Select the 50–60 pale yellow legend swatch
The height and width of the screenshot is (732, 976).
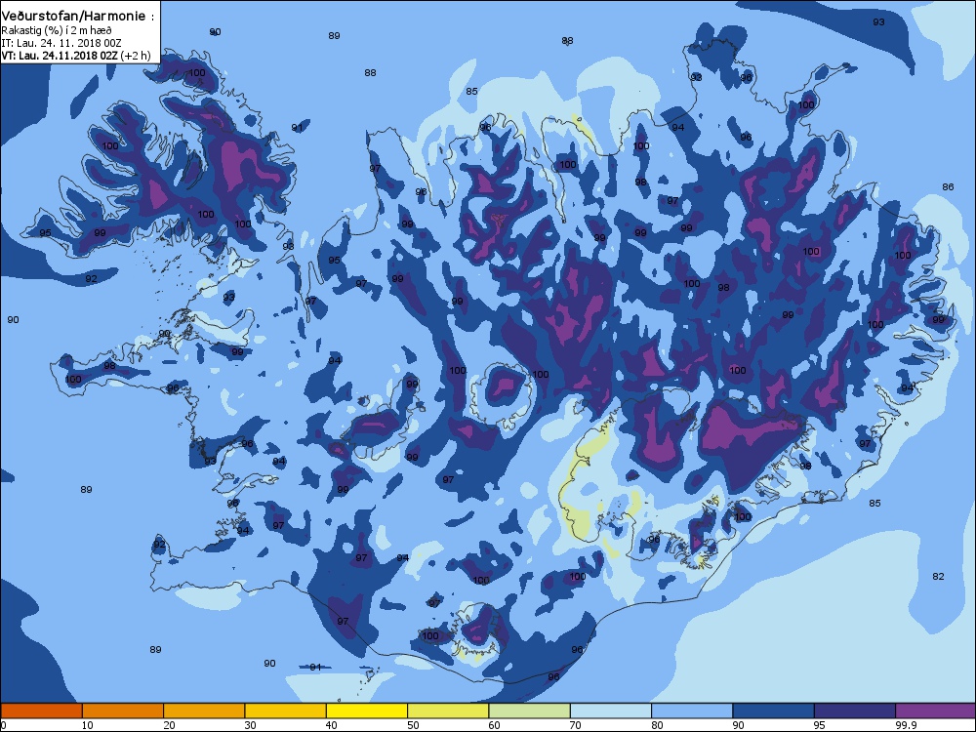448,711
